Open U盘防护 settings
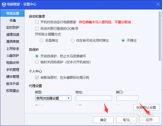The height and width of the screenshot is (126, 163). tap(12, 55)
